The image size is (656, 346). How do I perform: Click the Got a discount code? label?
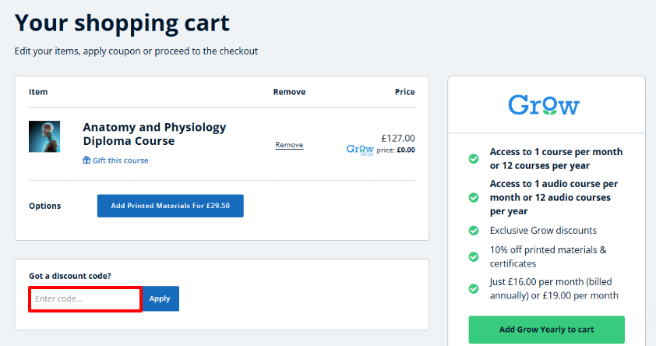70,276
